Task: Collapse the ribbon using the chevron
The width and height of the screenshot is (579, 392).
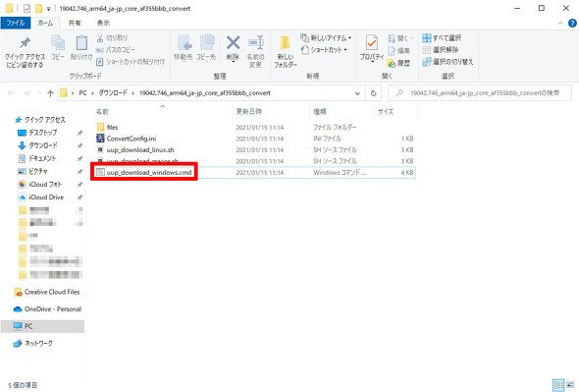Action: pos(560,24)
